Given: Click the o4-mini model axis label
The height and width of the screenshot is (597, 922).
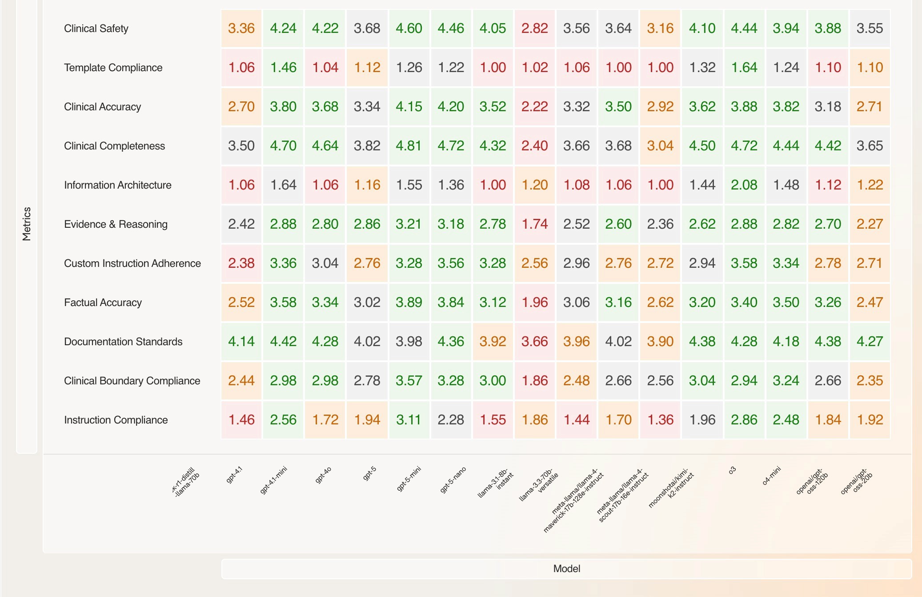Looking at the screenshot, I should 771,476.
